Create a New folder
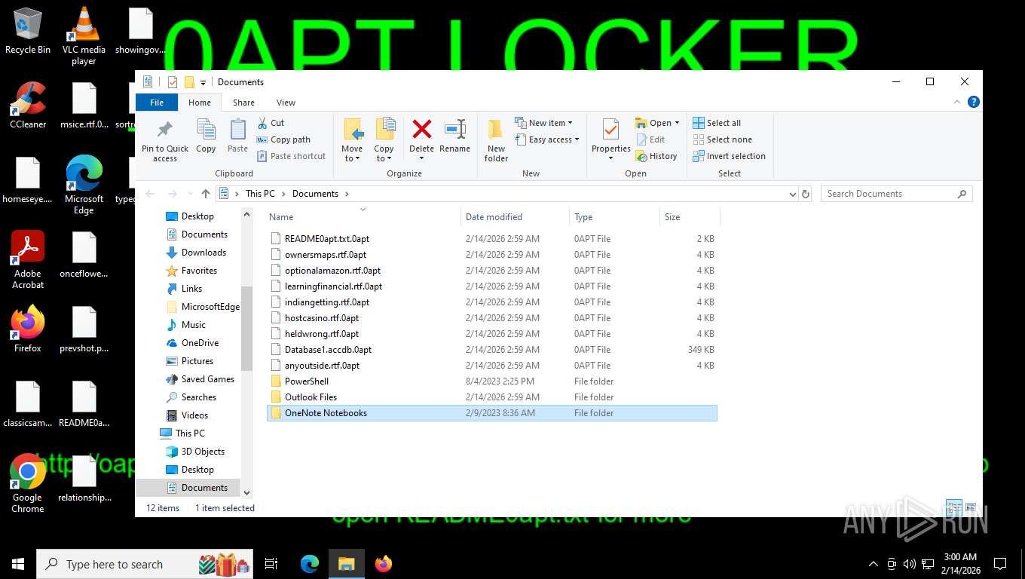The image size is (1025, 579). [496, 140]
